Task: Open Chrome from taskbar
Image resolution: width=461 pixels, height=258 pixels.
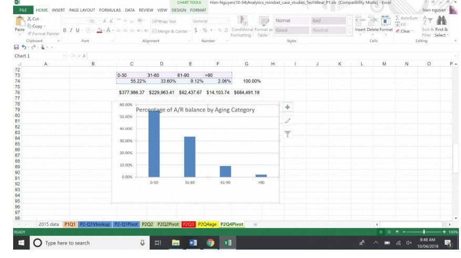Action: pos(210,243)
